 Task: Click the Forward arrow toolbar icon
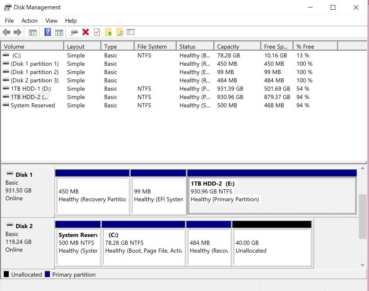(x=18, y=32)
